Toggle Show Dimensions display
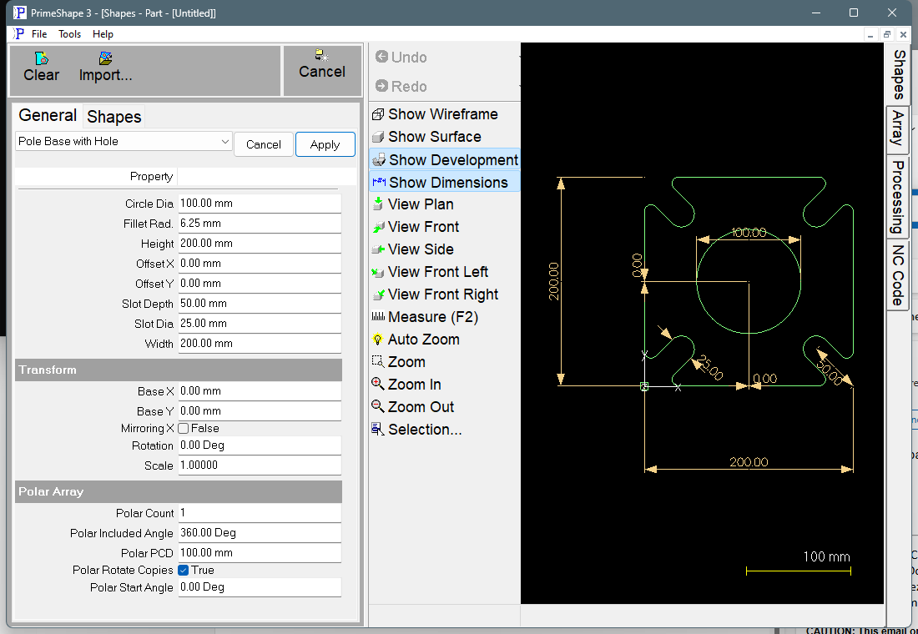Screen dimensions: 918x634 pyautogui.click(x=444, y=182)
